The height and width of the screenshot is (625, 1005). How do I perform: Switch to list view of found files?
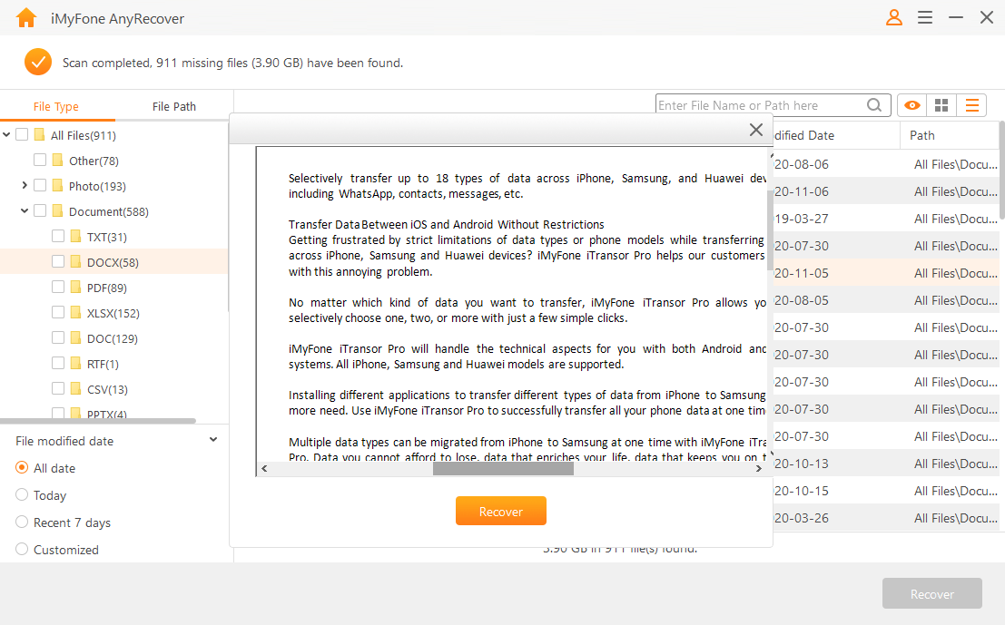pyautogui.click(x=971, y=104)
